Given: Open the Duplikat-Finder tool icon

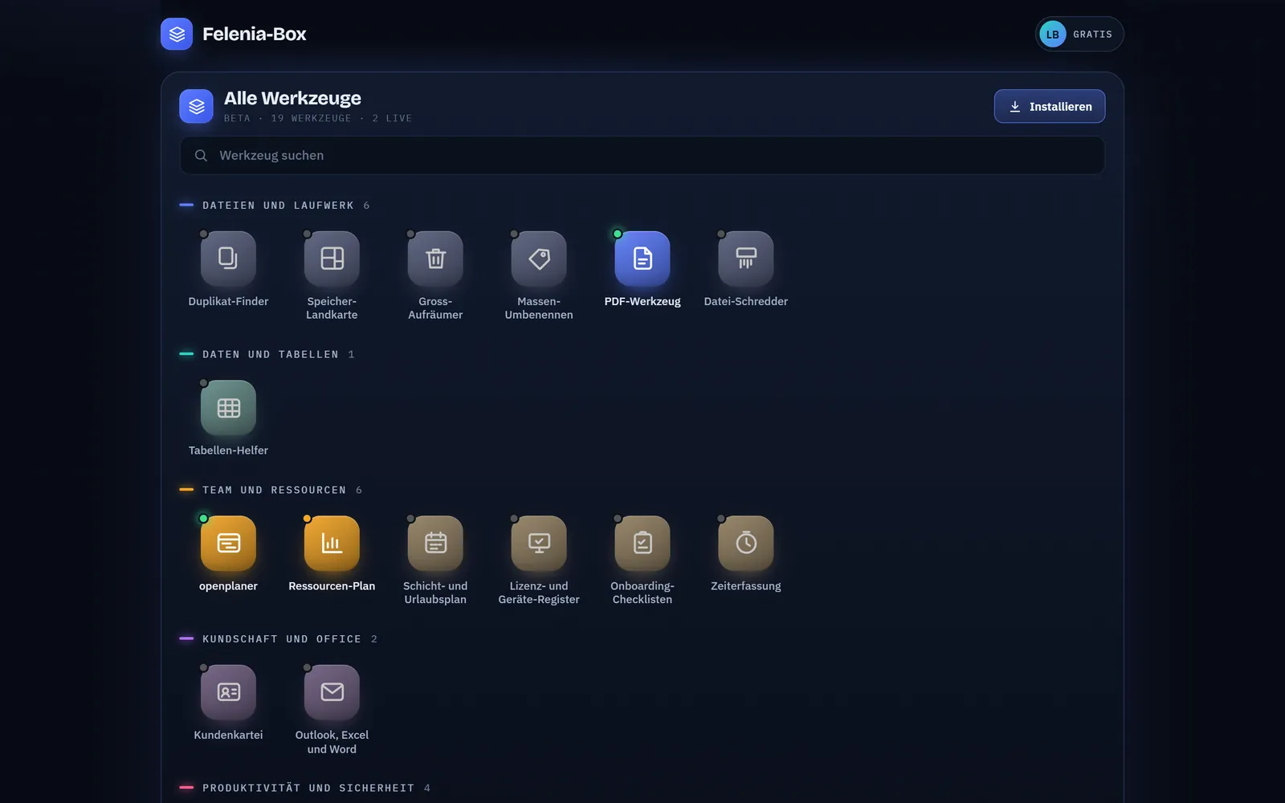Looking at the screenshot, I should coord(228,259).
